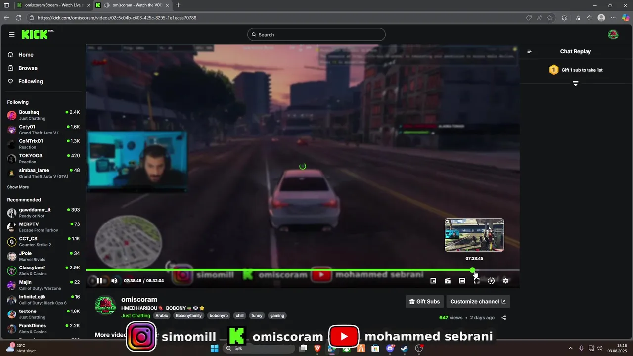Click the omiscoram channel name
Viewport: 633px width, 356px height.
[139, 300]
